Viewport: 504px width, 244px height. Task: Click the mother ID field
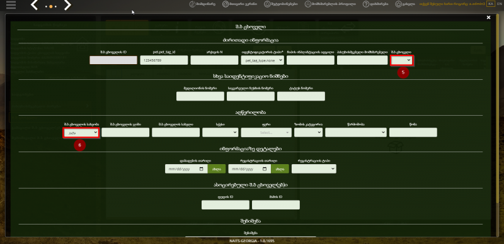click(x=226, y=205)
